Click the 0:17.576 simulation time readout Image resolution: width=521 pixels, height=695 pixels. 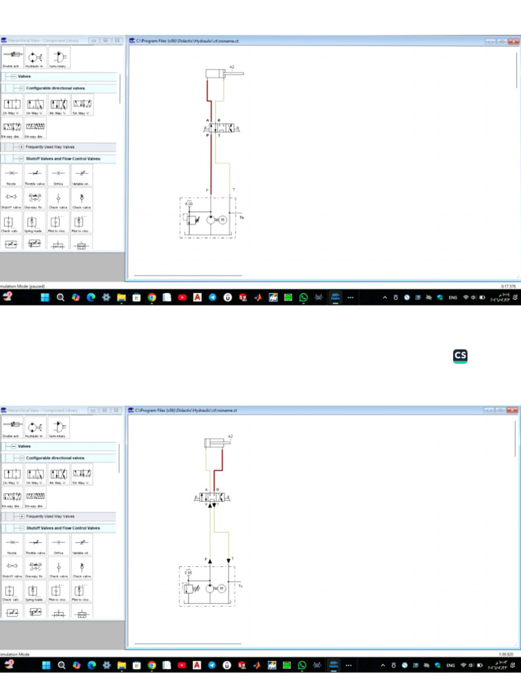[x=508, y=286]
